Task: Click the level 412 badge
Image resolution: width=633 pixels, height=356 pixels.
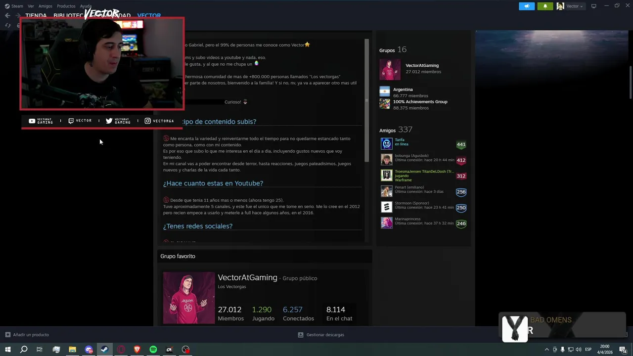Action: (461, 160)
